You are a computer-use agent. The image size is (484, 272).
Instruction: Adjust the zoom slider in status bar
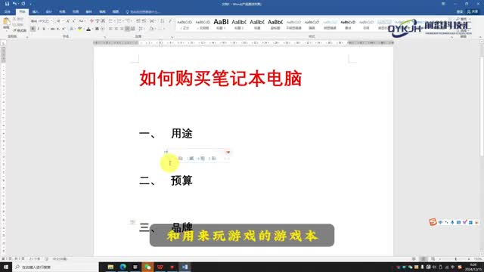[x=456, y=259]
